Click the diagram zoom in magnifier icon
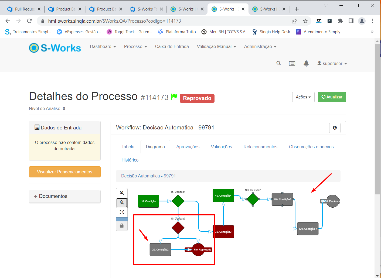Image resolution: width=381 pixels, height=278 pixels. [122, 193]
